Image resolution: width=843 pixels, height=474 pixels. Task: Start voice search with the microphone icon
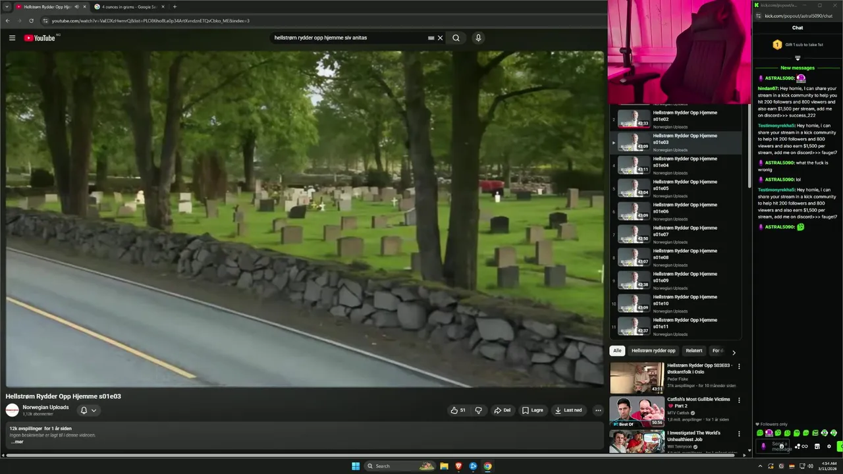pos(478,38)
